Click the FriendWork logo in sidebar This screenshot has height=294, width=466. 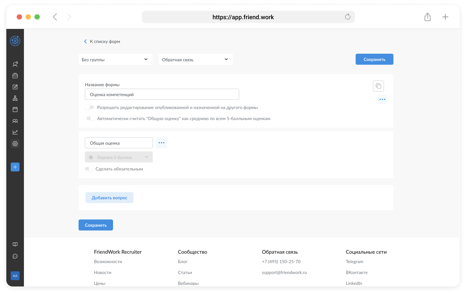point(15,41)
